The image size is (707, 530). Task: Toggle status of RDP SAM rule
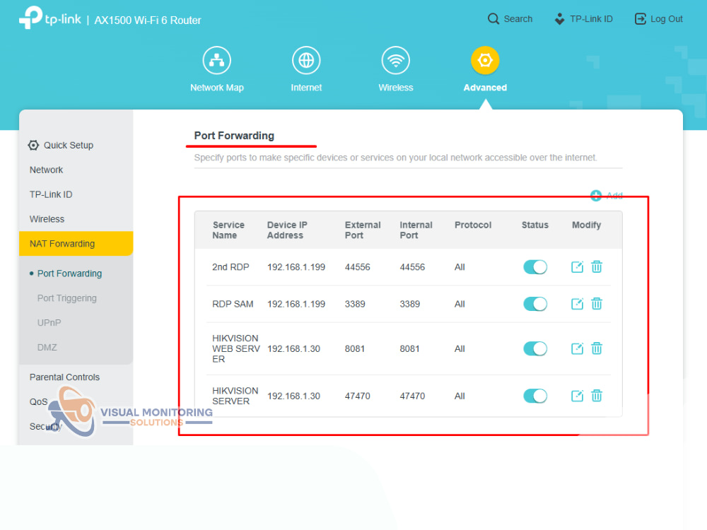pos(535,304)
